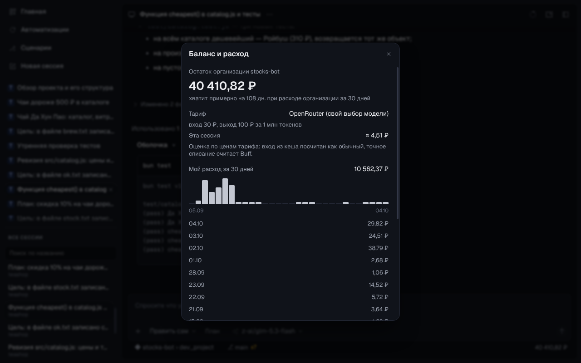Click the rightmost panel icon in the top bar
The height and width of the screenshot is (363, 581).
tap(566, 15)
